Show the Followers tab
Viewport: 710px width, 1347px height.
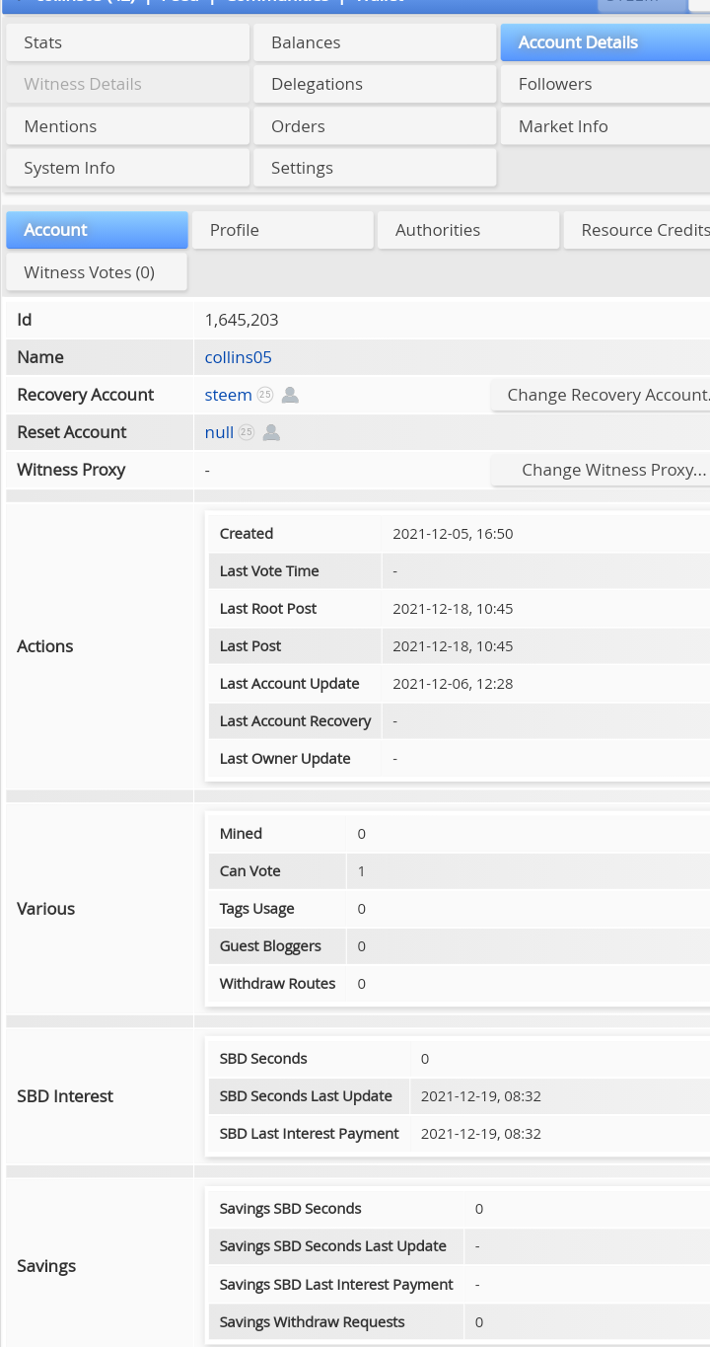605,84
